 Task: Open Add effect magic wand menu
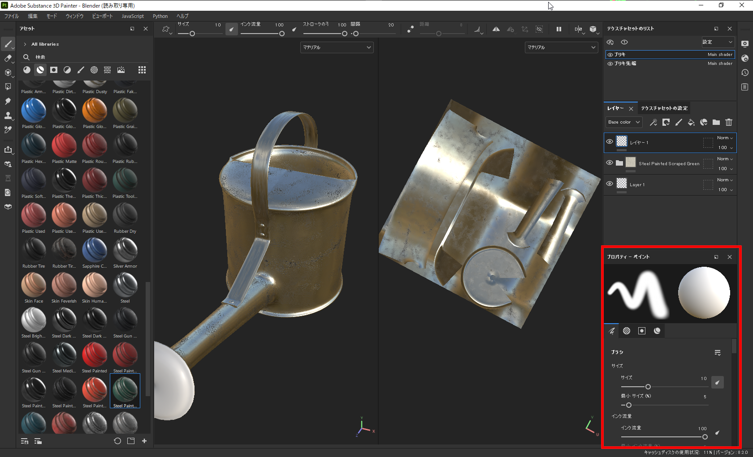pyautogui.click(x=653, y=122)
